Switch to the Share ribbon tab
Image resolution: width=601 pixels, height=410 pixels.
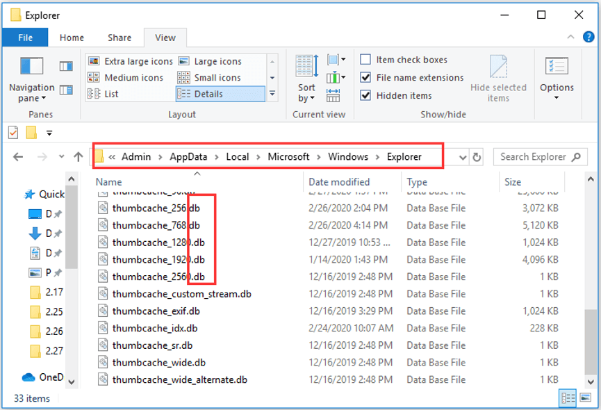tap(120, 38)
